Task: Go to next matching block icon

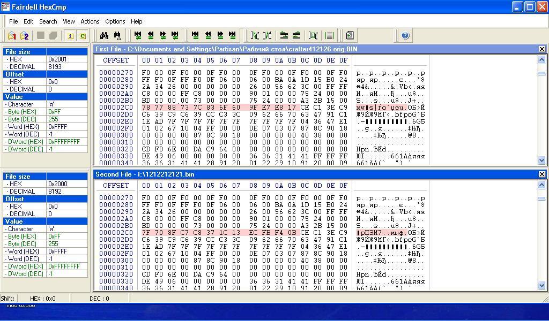Action: click(x=220, y=35)
